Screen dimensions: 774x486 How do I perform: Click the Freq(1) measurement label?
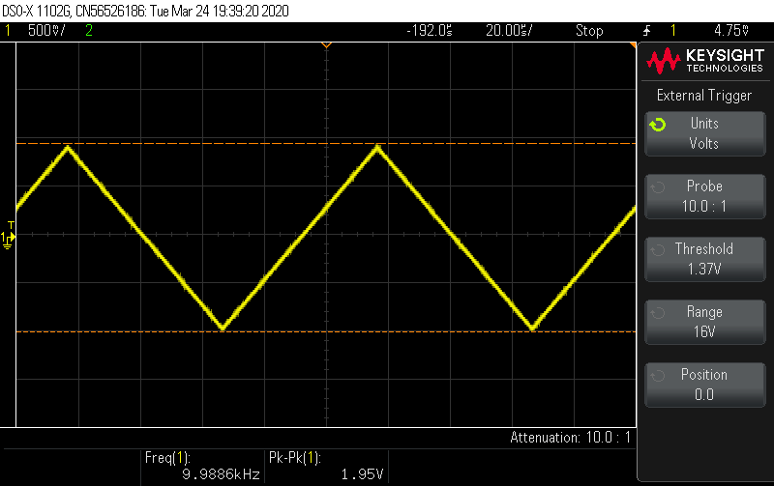(x=167, y=458)
